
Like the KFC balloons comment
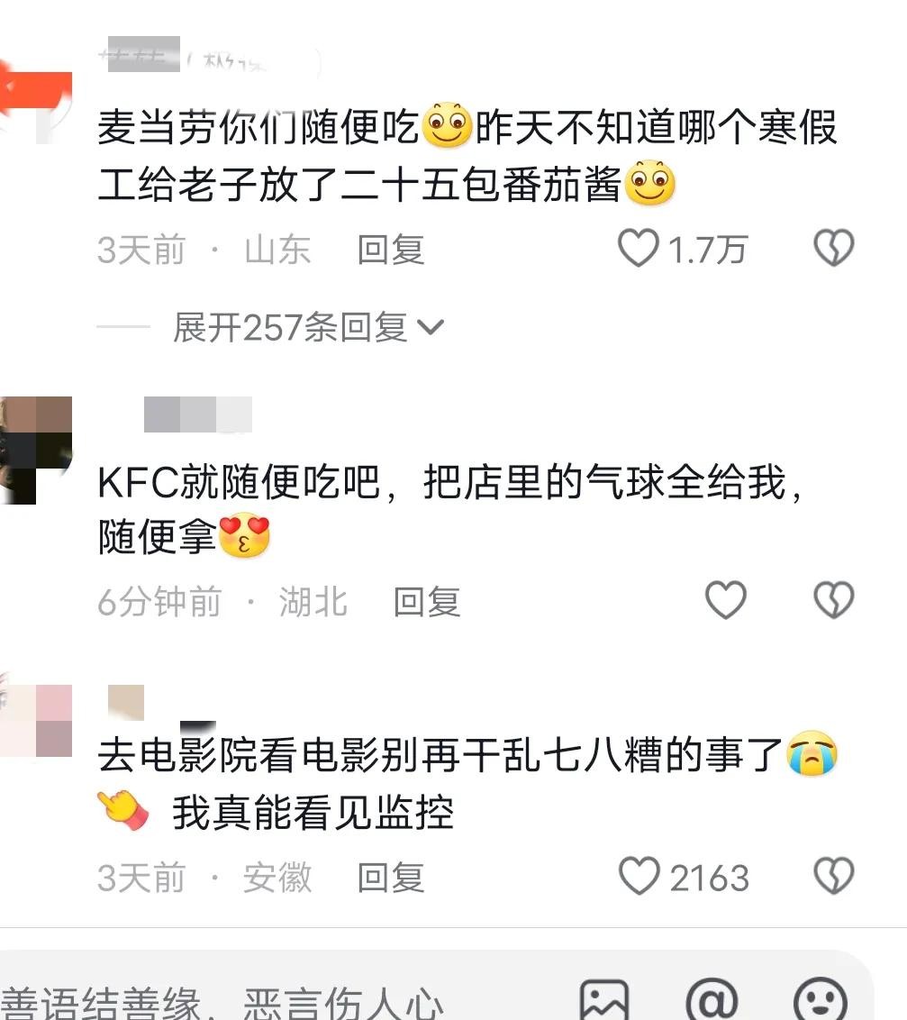pos(726,600)
